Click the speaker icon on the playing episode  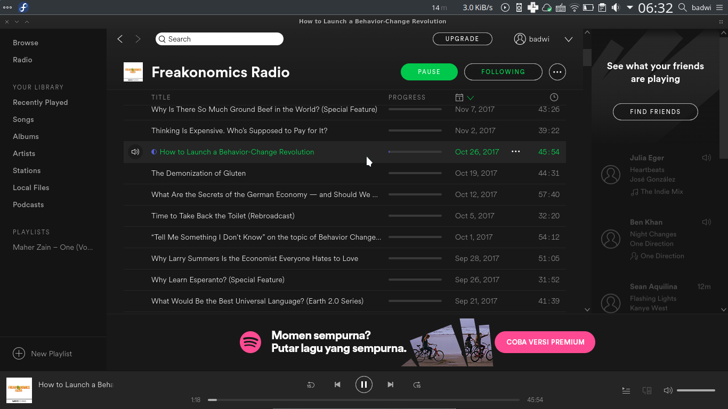pos(135,152)
